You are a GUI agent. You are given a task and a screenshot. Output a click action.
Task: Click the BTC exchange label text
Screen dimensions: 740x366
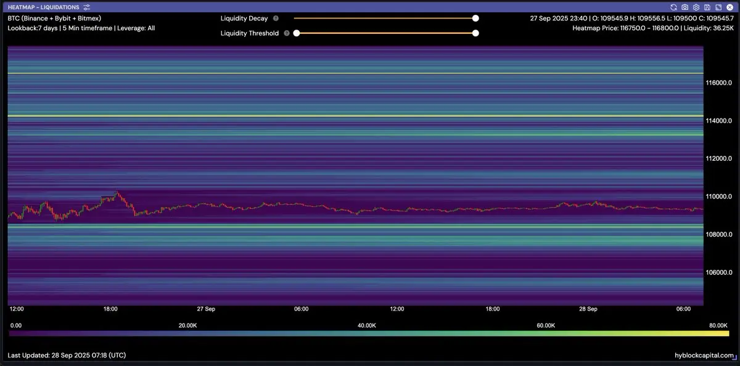tap(54, 18)
